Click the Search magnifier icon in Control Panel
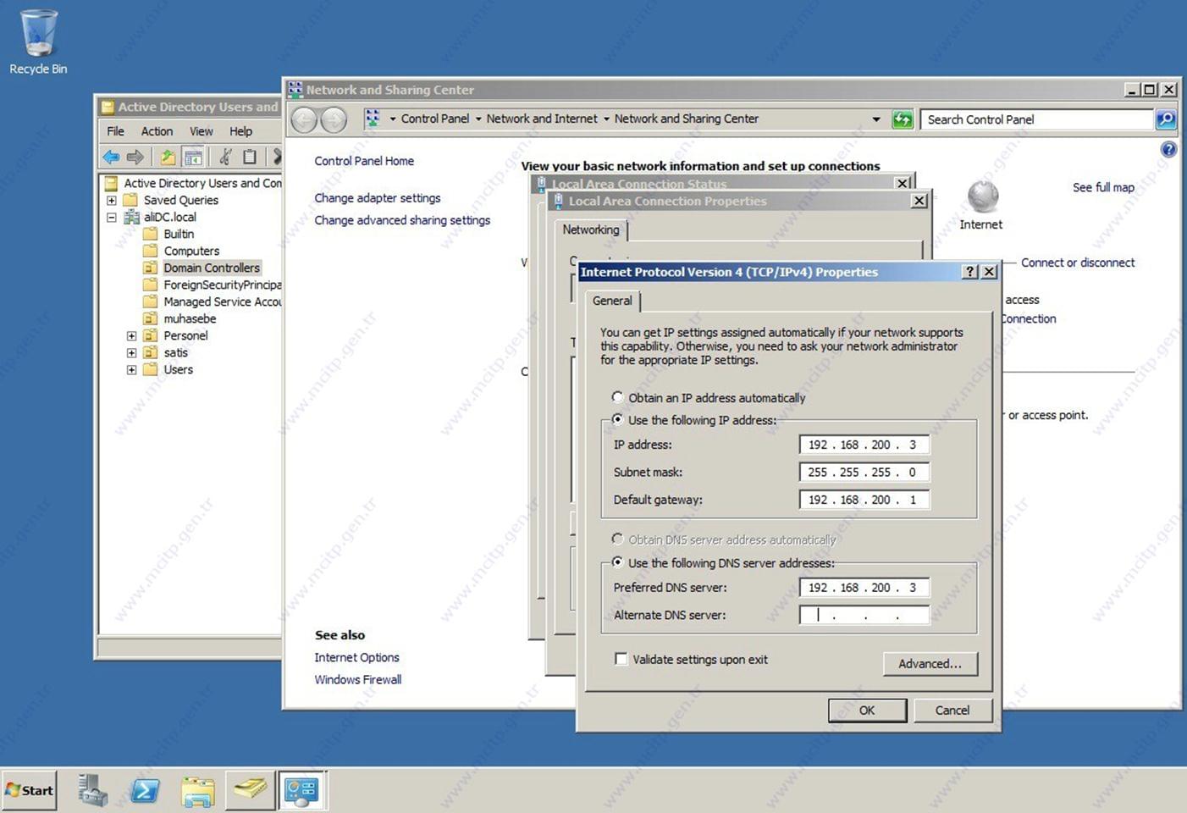Viewport: 1187px width, 813px height. [x=1166, y=119]
